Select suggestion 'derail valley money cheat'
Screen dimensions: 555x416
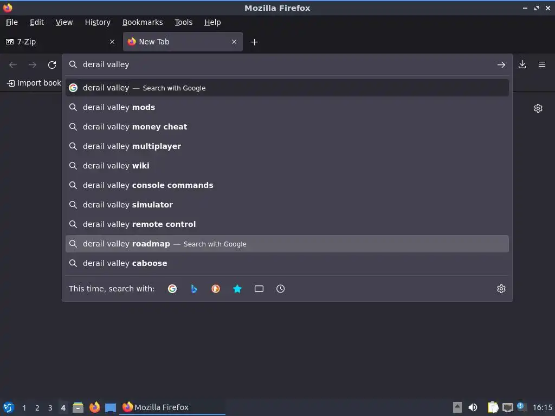pos(287,127)
